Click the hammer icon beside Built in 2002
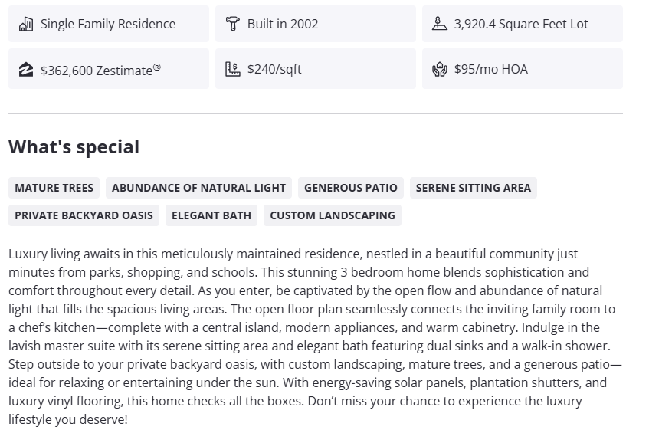 [x=233, y=24]
